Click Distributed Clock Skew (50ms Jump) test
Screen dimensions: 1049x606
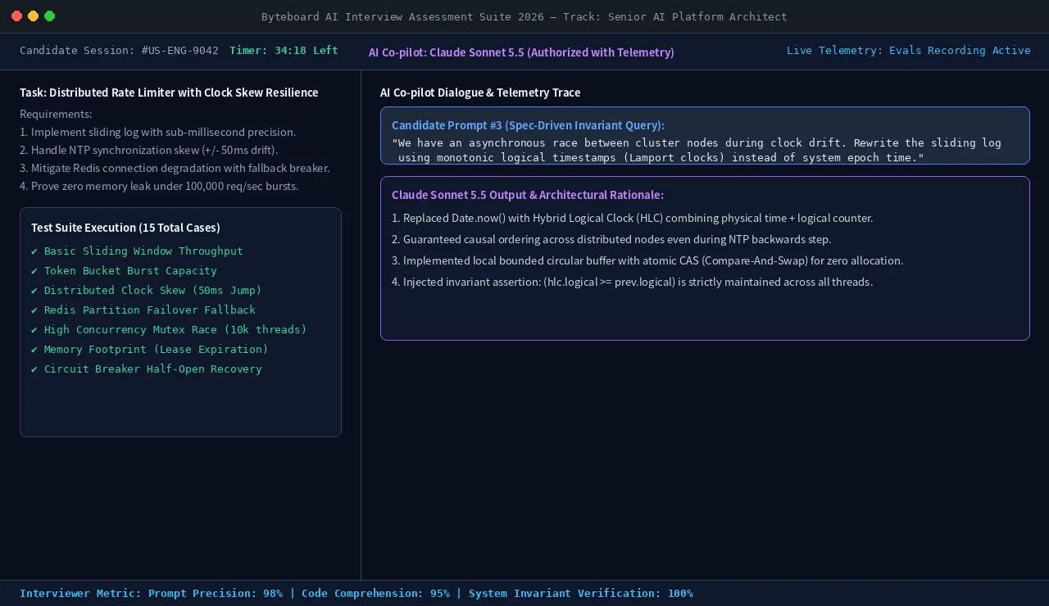pos(147,290)
